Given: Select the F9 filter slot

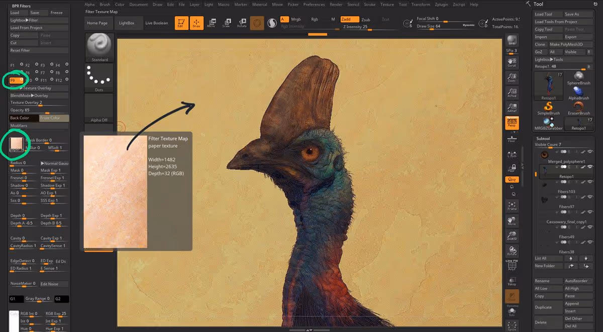Looking at the screenshot, I should [x=16, y=80].
